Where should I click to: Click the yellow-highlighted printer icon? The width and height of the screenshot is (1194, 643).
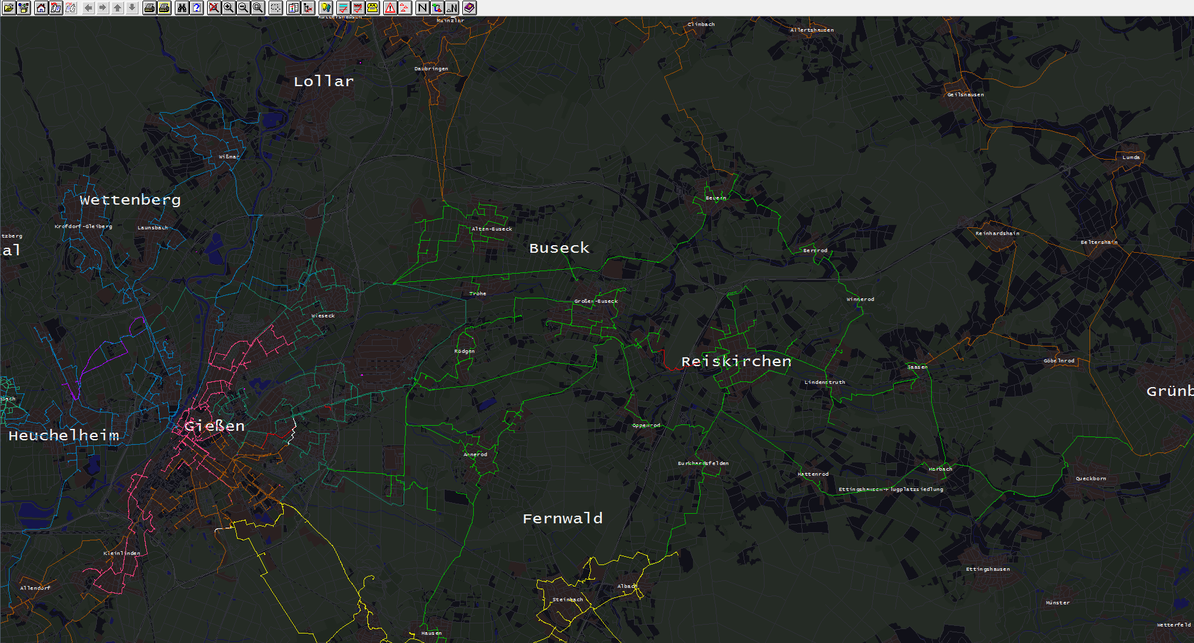click(x=164, y=8)
